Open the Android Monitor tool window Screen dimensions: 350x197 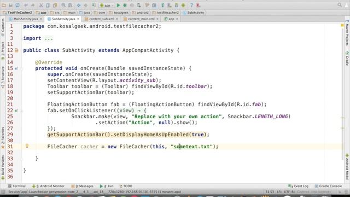pos(48,186)
